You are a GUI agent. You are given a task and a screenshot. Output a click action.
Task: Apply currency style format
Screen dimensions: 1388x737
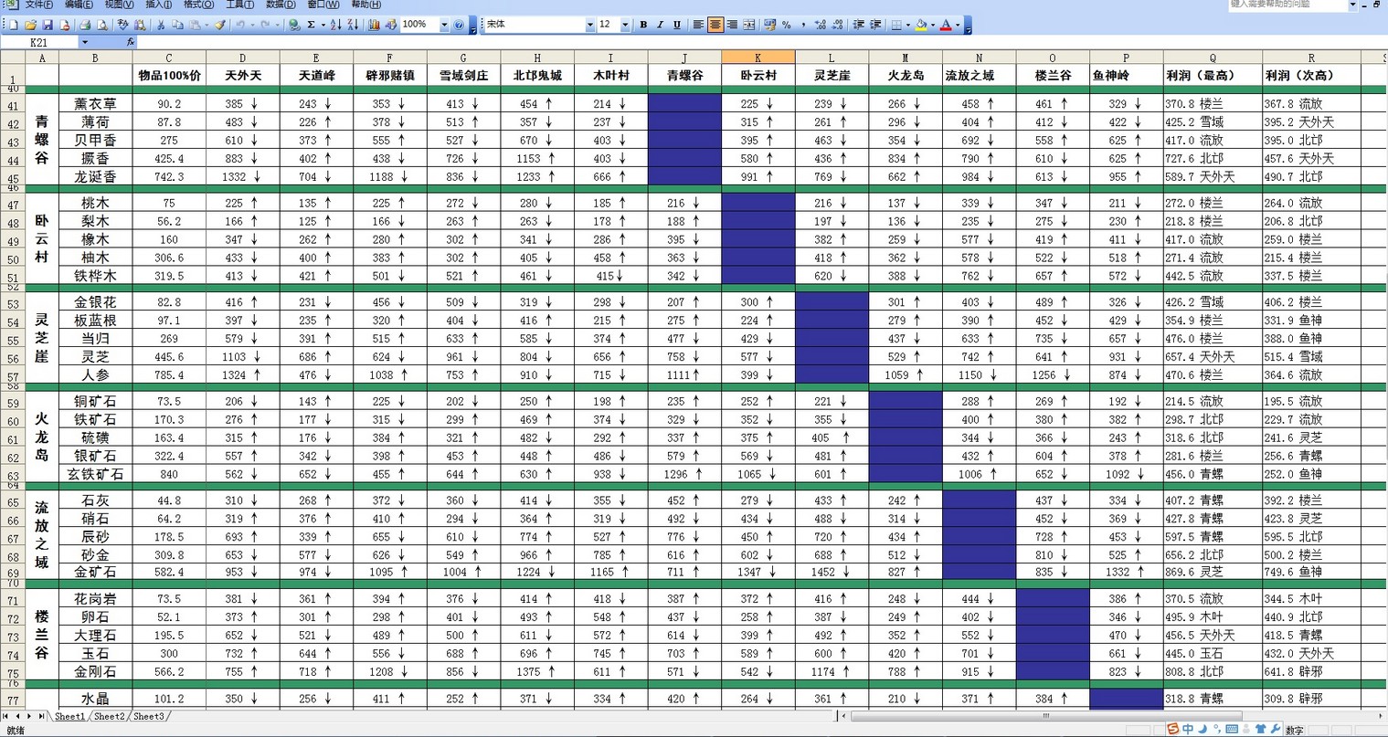coord(769,25)
